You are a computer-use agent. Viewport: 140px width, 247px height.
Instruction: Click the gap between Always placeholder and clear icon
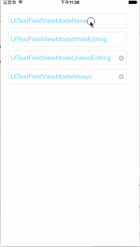point(105,77)
